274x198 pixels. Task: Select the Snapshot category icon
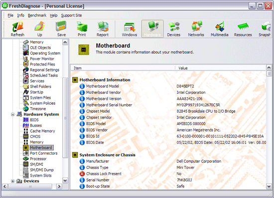[265, 29]
